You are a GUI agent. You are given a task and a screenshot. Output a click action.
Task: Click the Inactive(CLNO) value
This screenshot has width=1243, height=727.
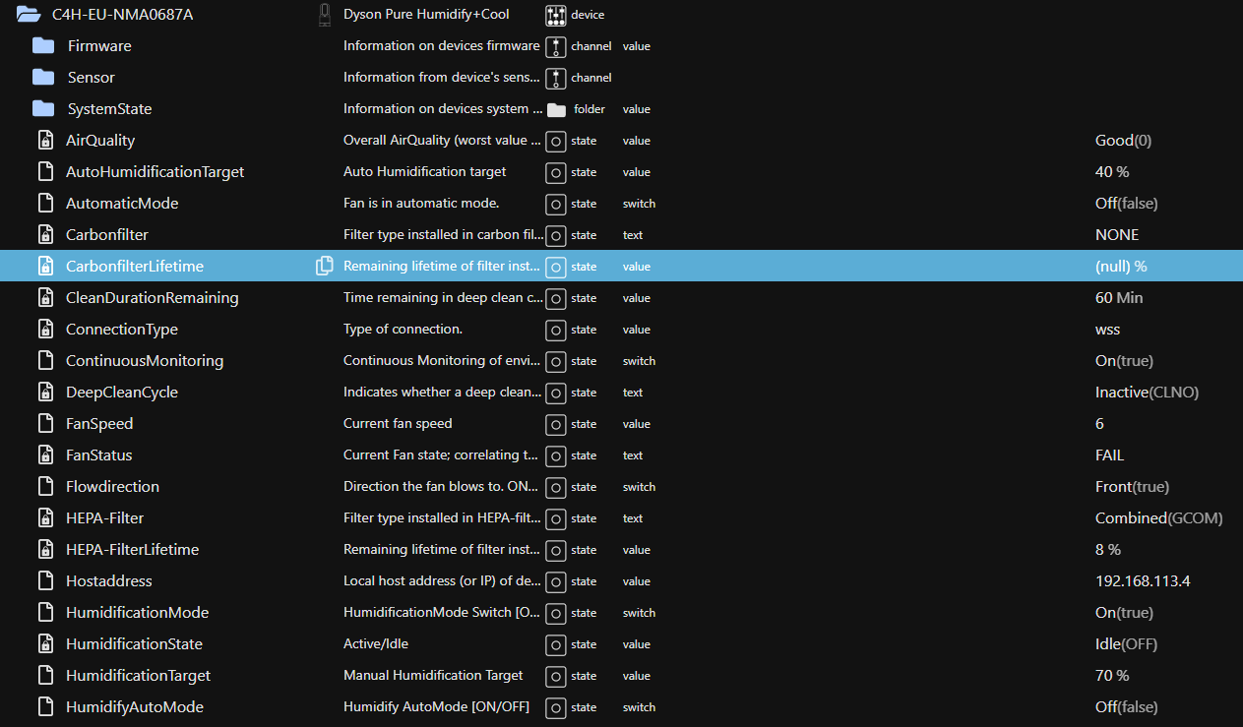(x=1148, y=393)
